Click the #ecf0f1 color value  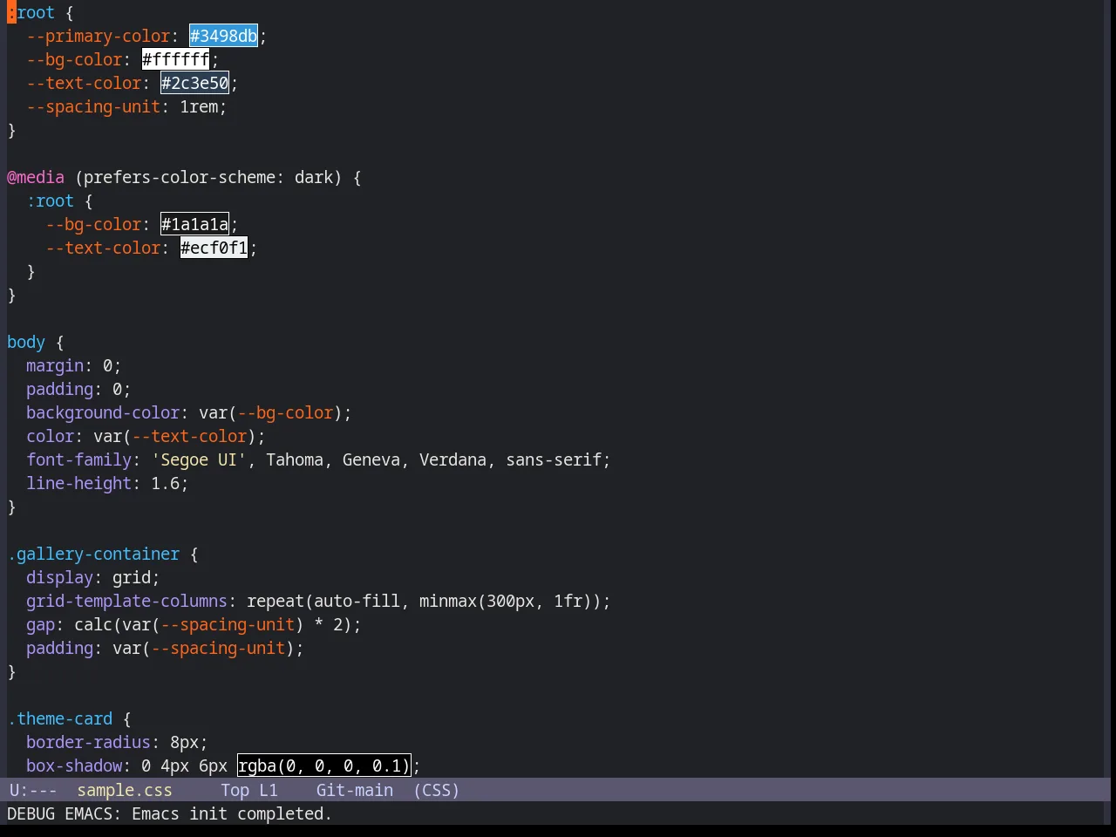(214, 248)
